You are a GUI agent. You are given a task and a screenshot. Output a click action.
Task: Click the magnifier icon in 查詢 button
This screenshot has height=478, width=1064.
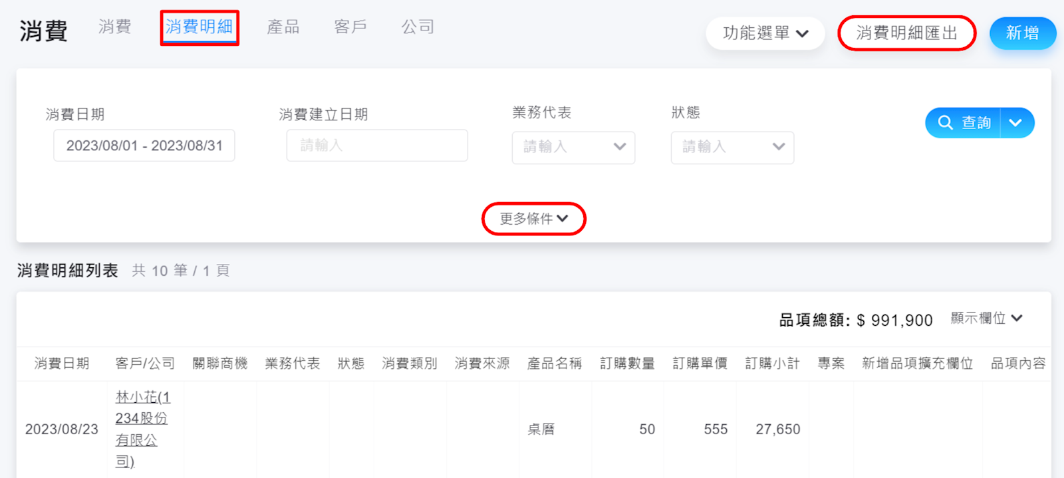[x=945, y=123]
